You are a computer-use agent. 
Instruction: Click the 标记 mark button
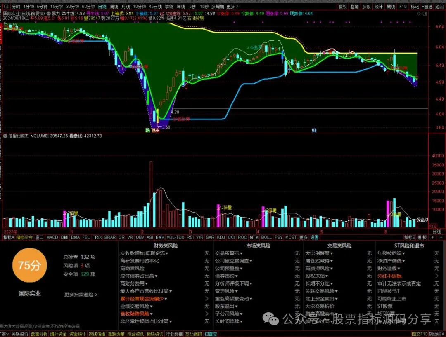coord(415,6)
